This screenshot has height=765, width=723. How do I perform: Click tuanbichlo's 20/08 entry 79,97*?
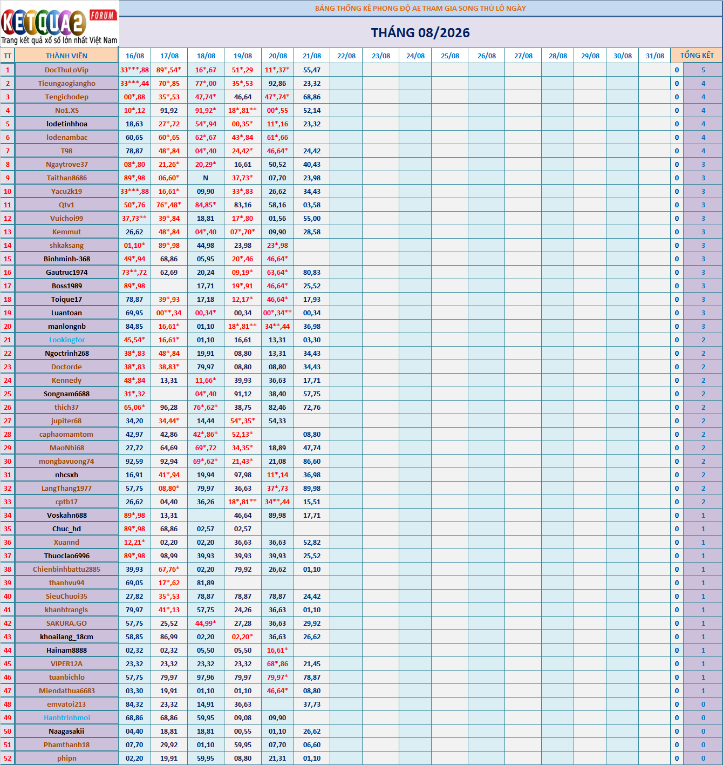tap(277, 677)
